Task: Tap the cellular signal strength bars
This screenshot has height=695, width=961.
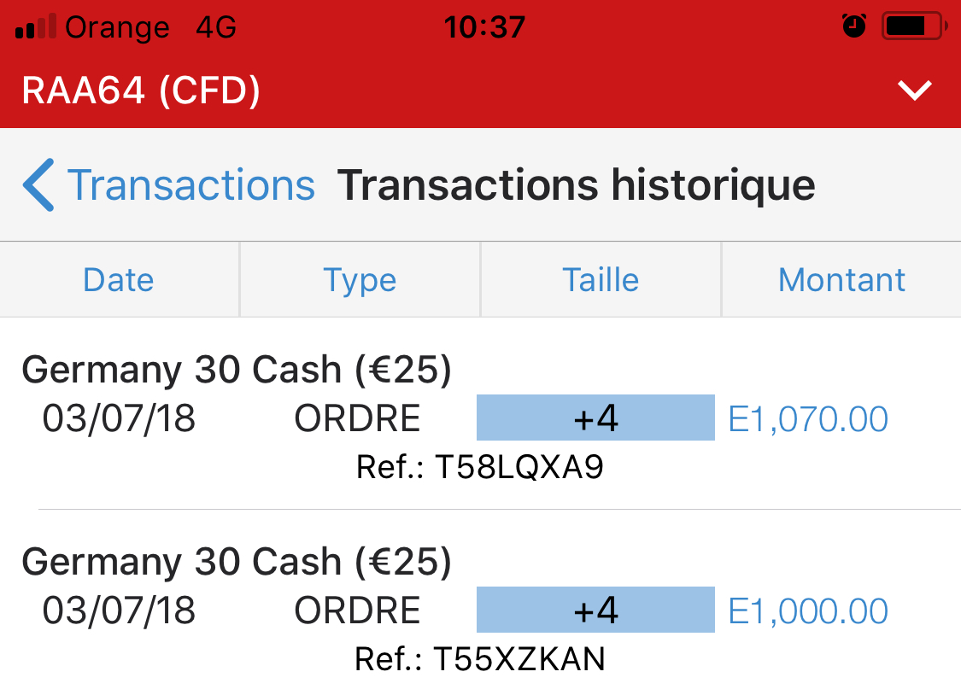Action: tap(35, 27)
